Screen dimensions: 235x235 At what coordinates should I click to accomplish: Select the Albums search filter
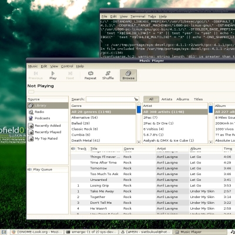tap(183, 99)
